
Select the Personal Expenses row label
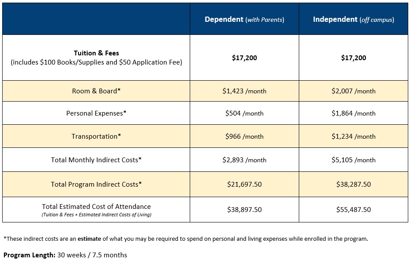tap(96, 113)
